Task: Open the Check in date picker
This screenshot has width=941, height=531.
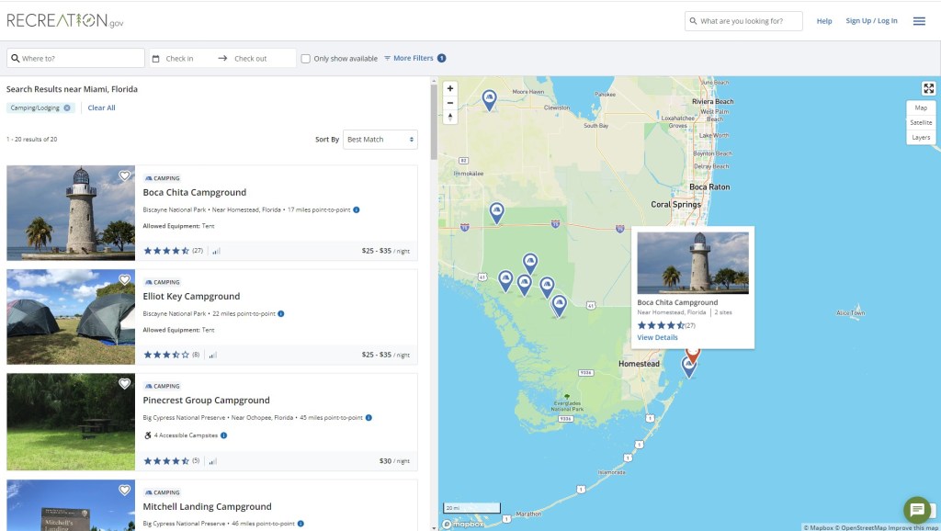Action: pyautogui.click(x=180, y=59)
